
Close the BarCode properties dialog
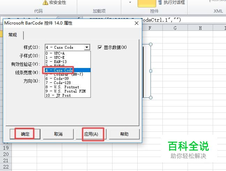tap(137, 23)
